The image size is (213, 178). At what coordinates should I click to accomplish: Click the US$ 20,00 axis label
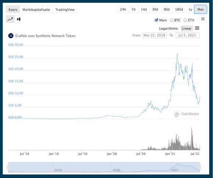pos(16,69)
